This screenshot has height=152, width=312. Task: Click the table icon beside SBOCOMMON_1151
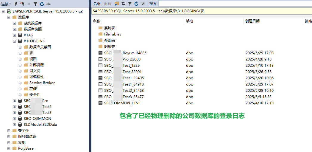101,103
